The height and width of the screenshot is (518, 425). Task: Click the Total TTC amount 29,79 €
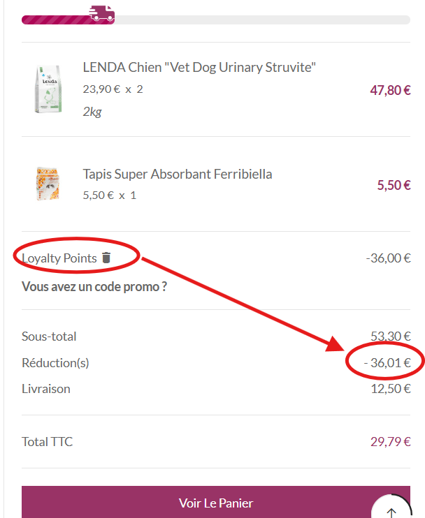(391, 442)
